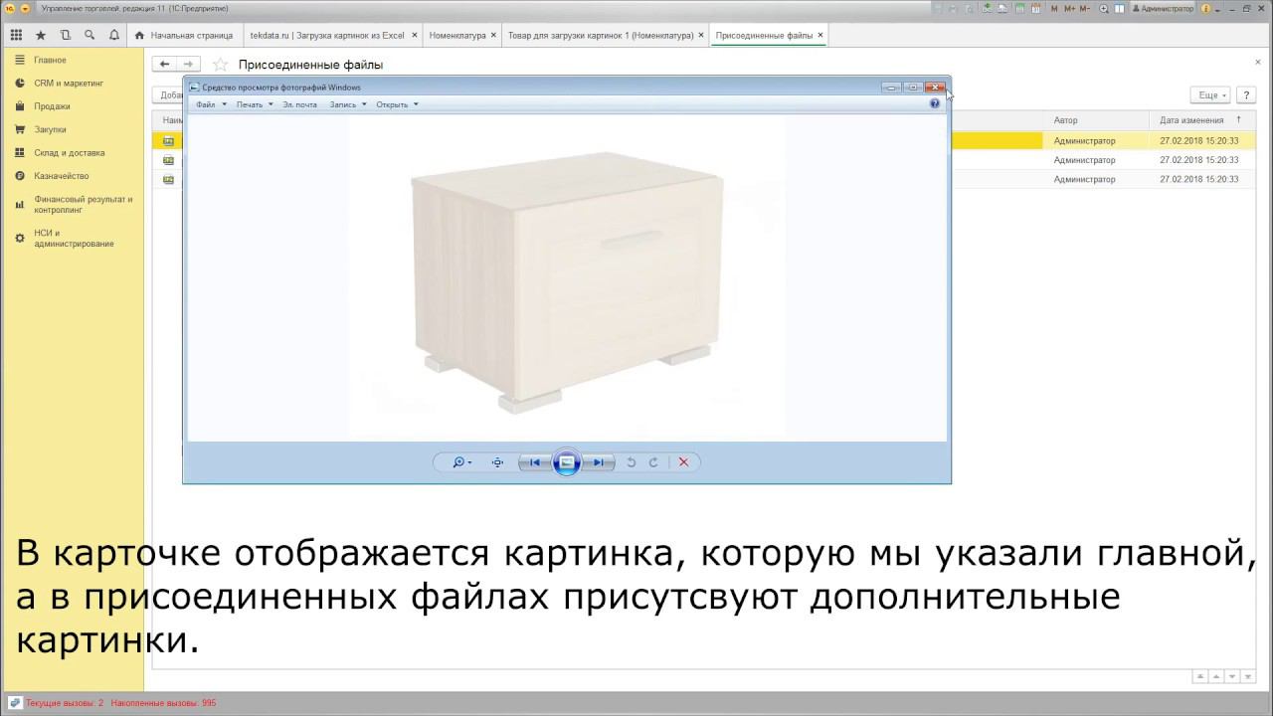The height and width of the screenshot is (716, 1273).
Task: Open notifications bell icon
Action: point(114,35)
